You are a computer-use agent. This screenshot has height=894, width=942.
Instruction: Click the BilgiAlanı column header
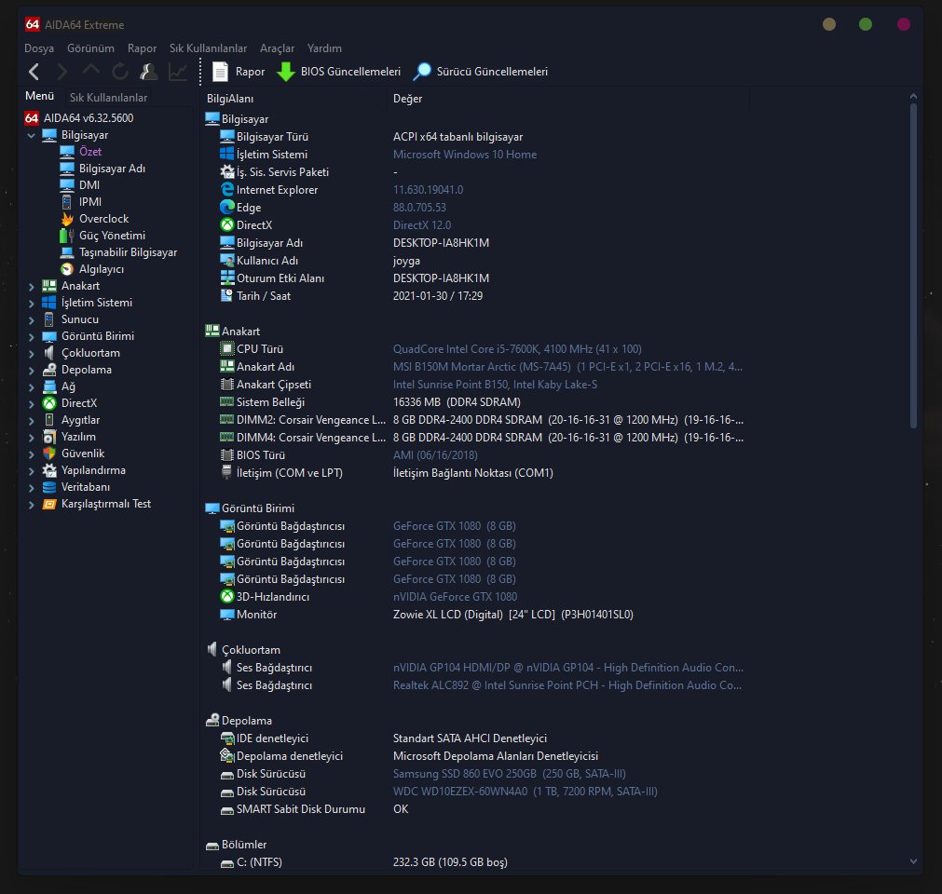(x=294, y=99)
